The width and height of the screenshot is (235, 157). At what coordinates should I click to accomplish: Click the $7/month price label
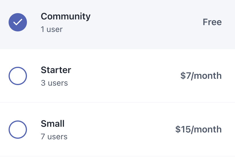(x=201, y=76)
